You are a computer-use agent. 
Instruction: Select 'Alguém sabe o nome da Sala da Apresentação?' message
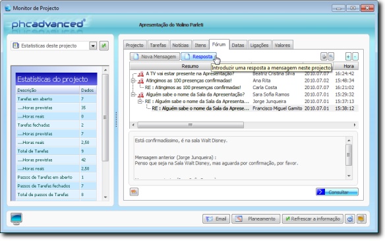[x=195, y=94]
